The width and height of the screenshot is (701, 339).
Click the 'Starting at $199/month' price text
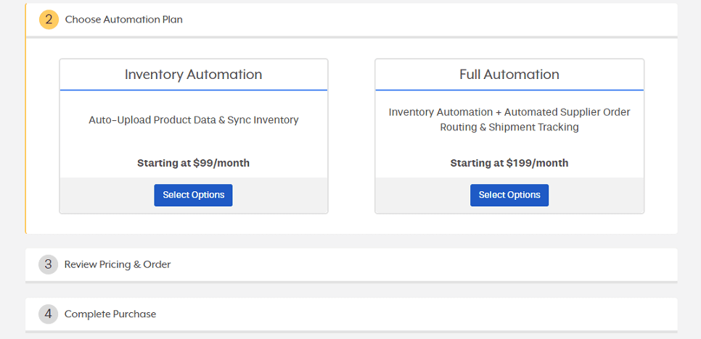tap(509, 163)
